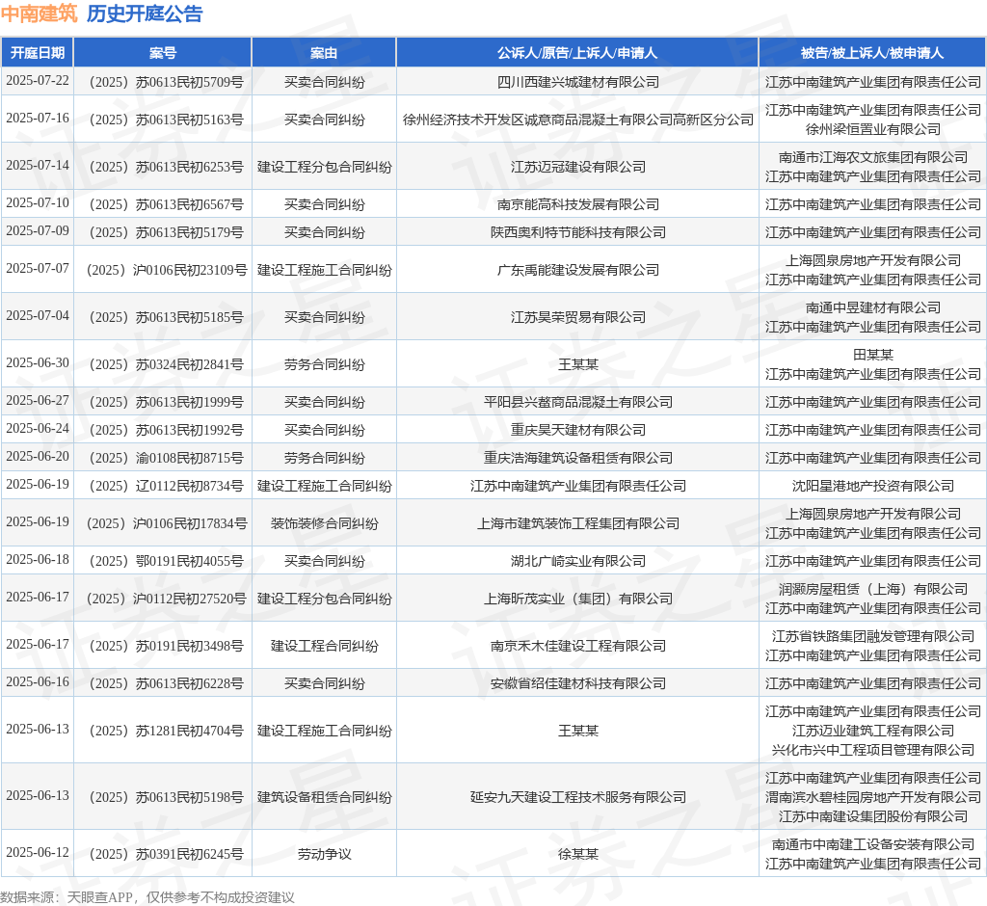Select case number (2025)渝0108民初8715号
This screenshot has width=987, height=906.
[x=165, y=458]
